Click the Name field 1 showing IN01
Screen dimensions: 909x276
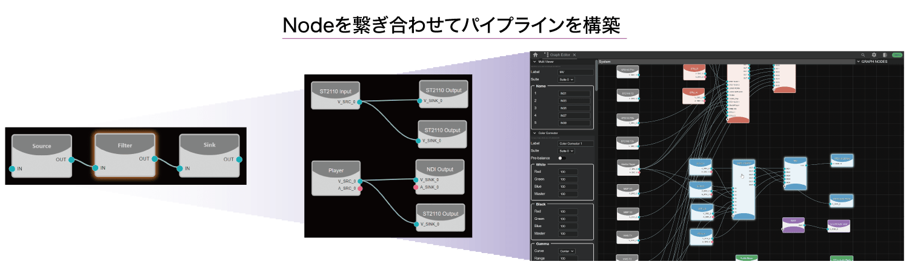coord(574,93)
